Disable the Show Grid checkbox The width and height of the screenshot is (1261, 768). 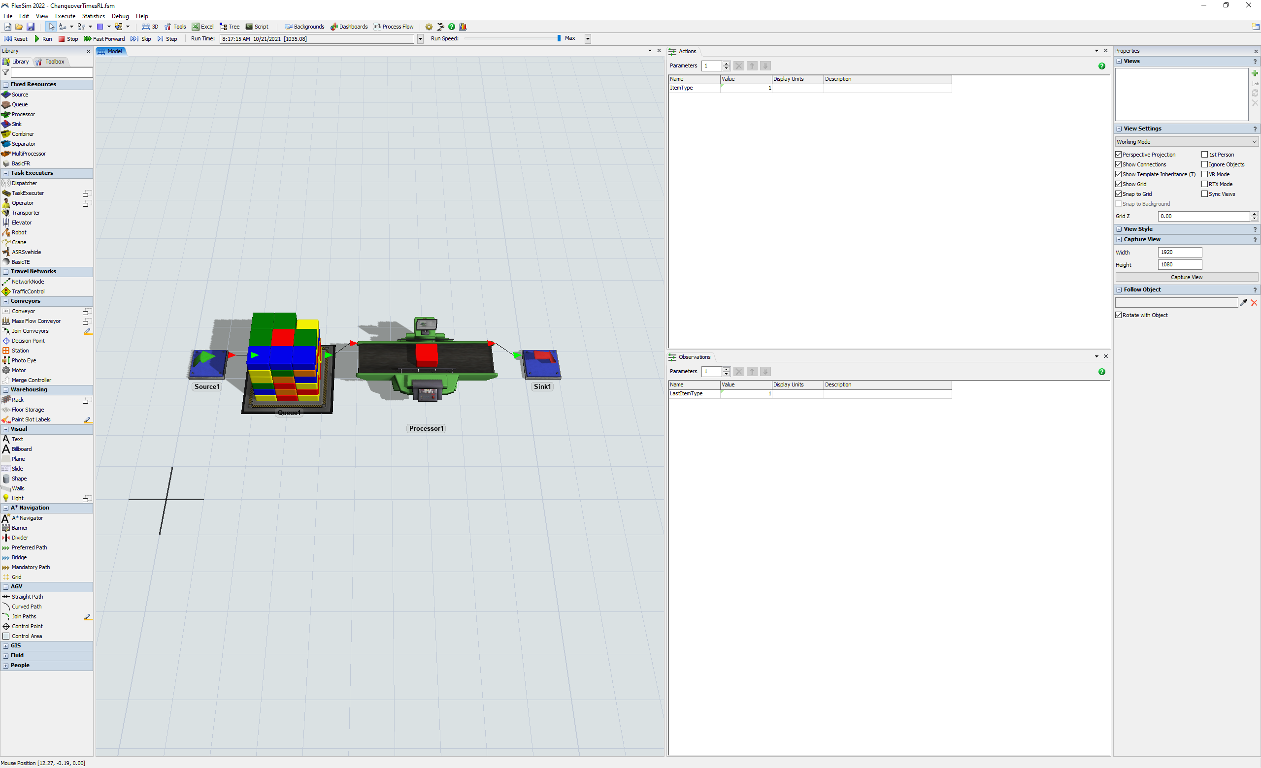coord(1119,184)
